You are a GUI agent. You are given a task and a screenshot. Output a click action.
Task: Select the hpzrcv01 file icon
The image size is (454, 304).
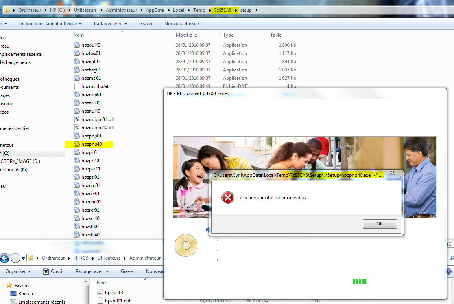point(77,193)
